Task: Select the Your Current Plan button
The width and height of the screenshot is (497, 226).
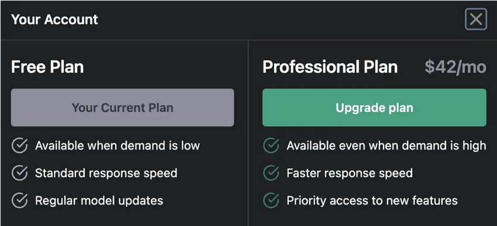Action: 122,107
